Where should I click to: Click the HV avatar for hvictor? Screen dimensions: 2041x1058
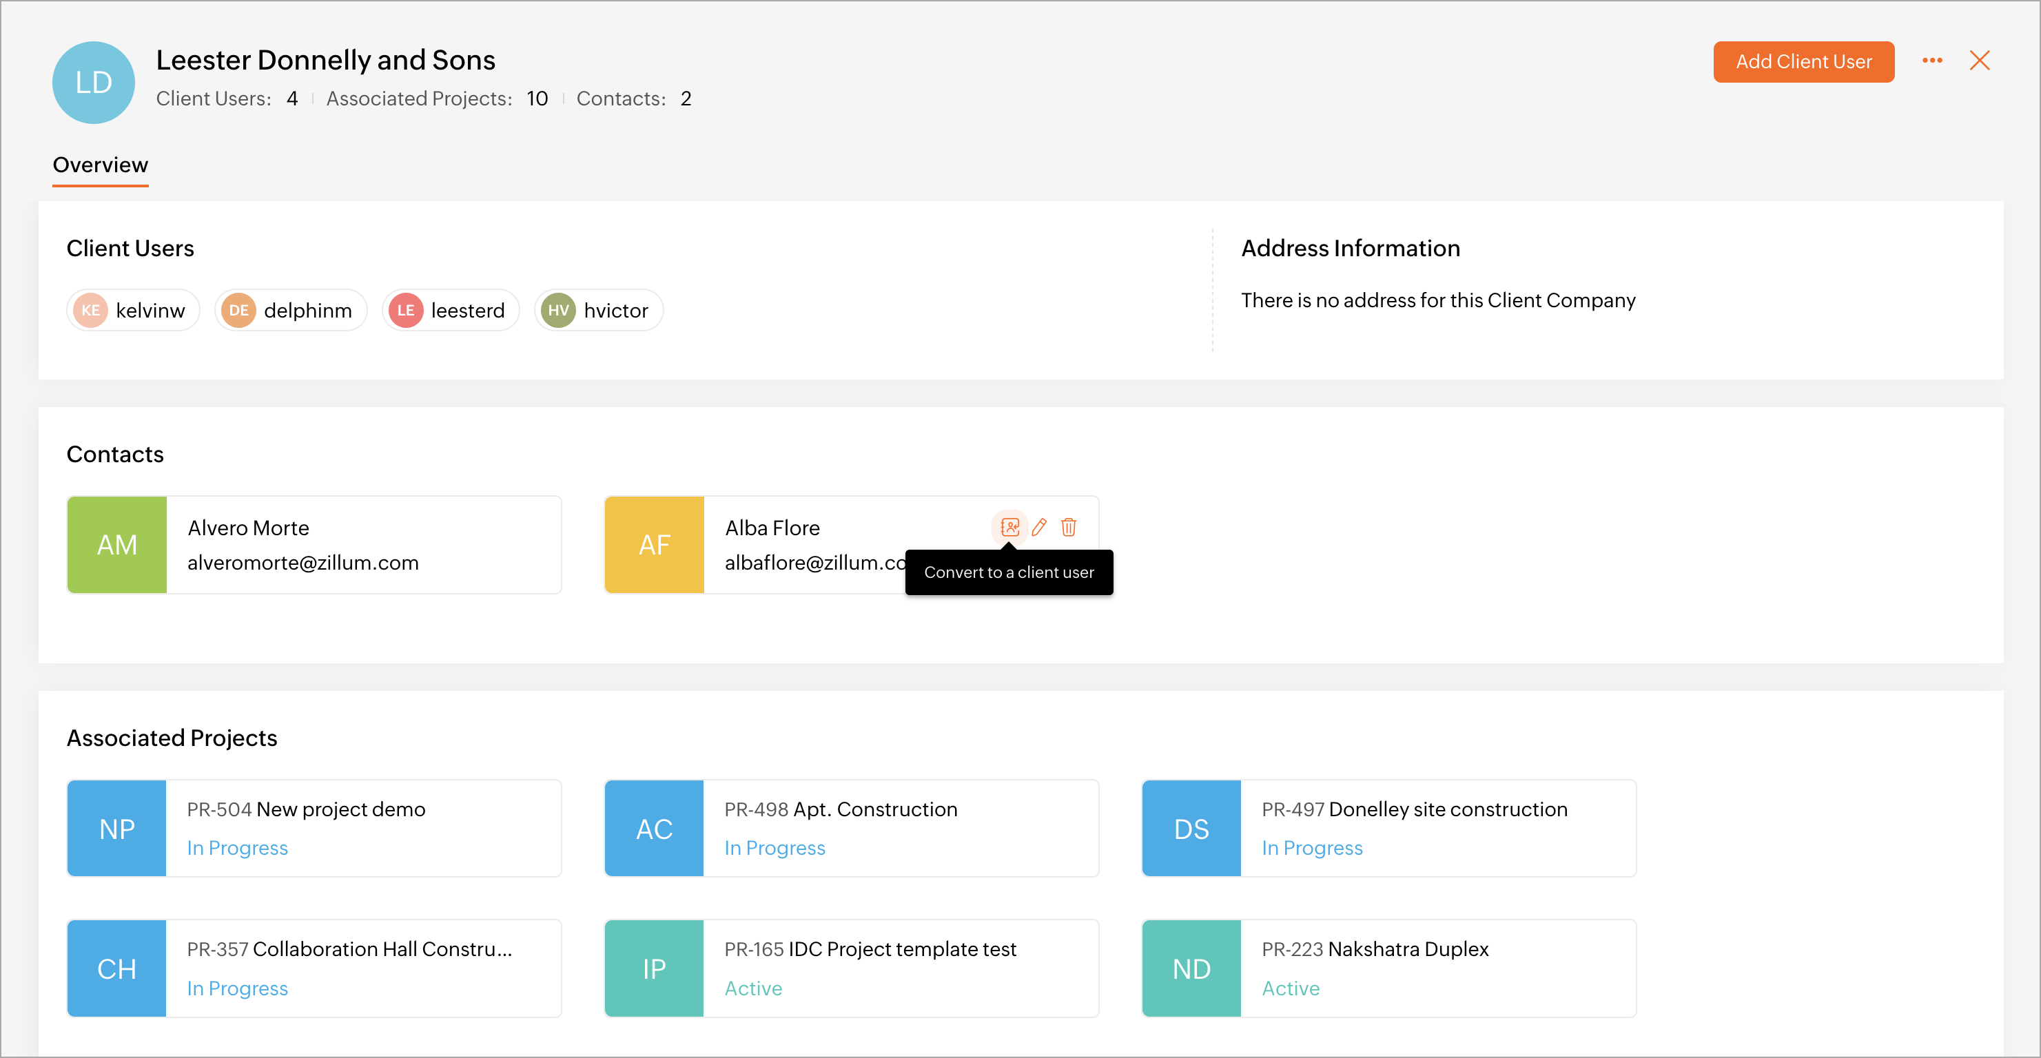pos(557,311)
